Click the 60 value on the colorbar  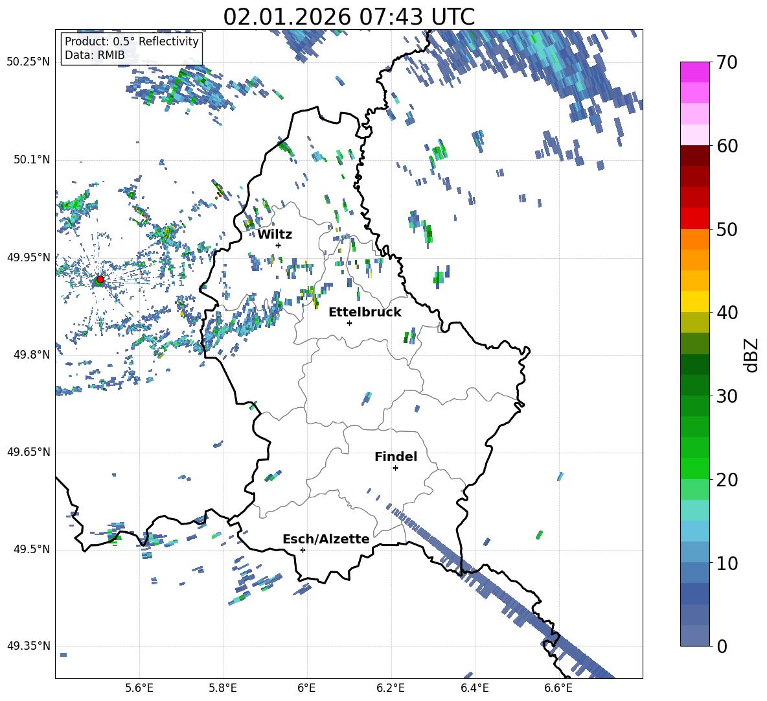point(727,146)
